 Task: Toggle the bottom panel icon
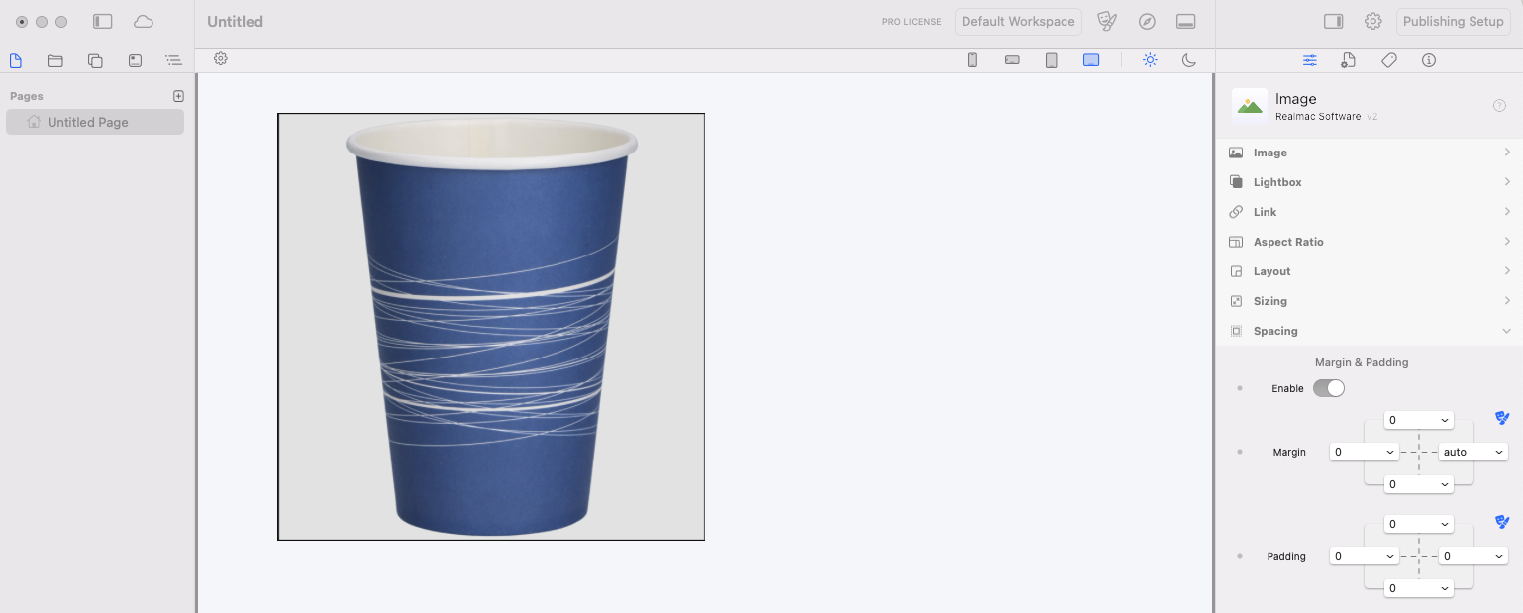click(1186, 22)
